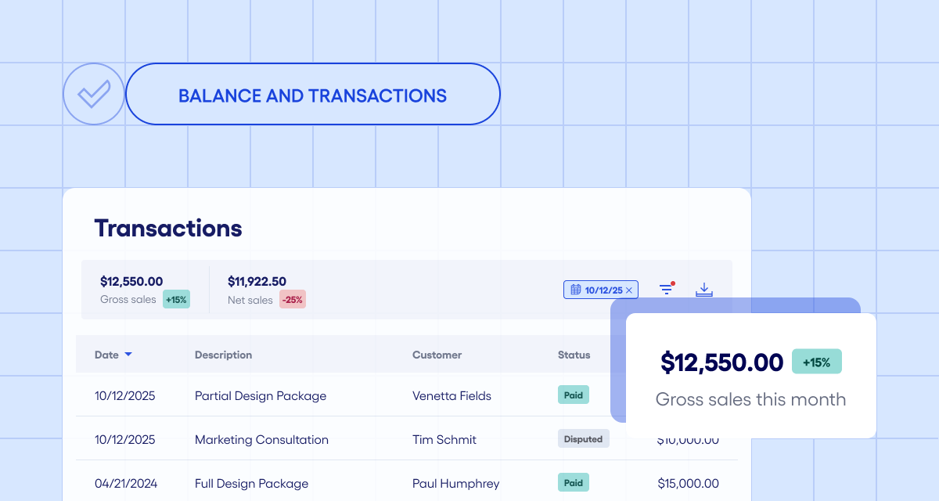Toggle the Disputed status for Tim Schmit
The image size is (939, 501).
(583, 438)
